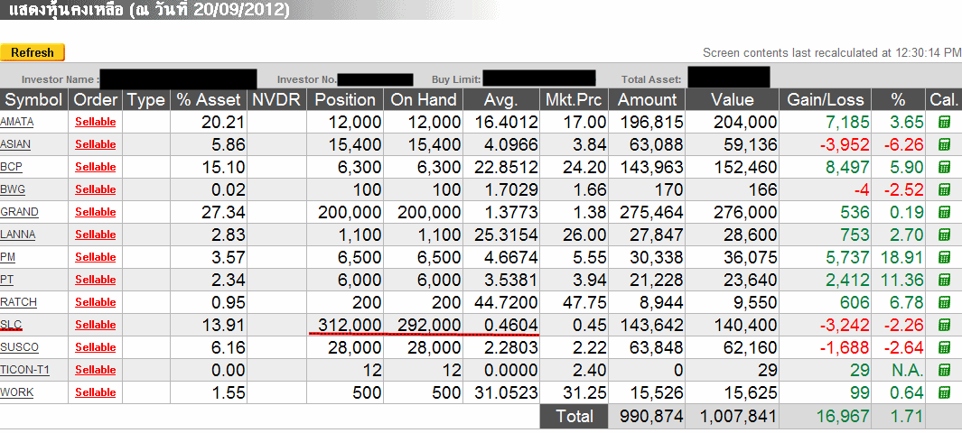This screenshot has width=962, height=433.
Task: Open the SLC symbol link
Action: point(12,325)
